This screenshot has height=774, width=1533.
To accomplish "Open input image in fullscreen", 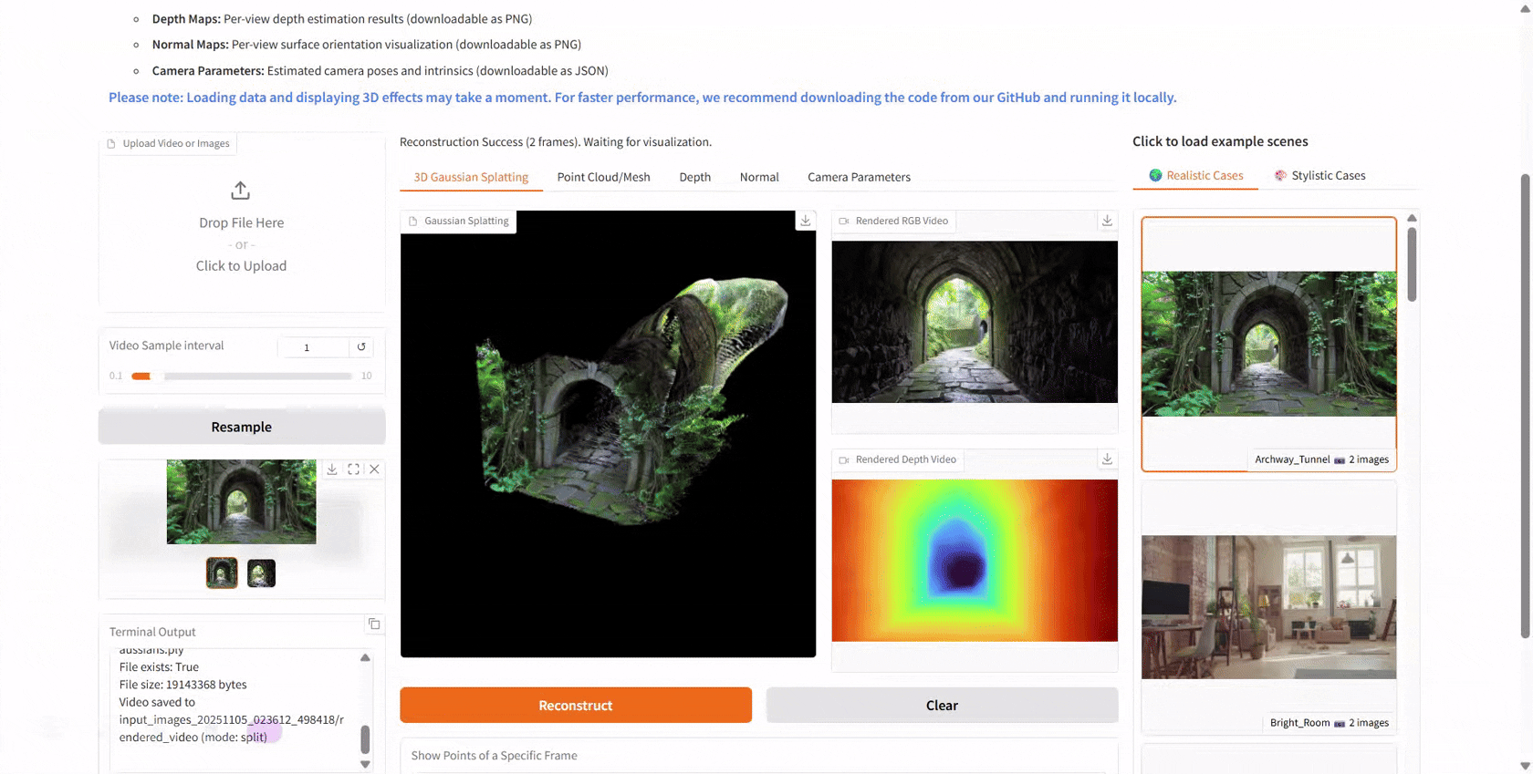I will click(353, 469).
